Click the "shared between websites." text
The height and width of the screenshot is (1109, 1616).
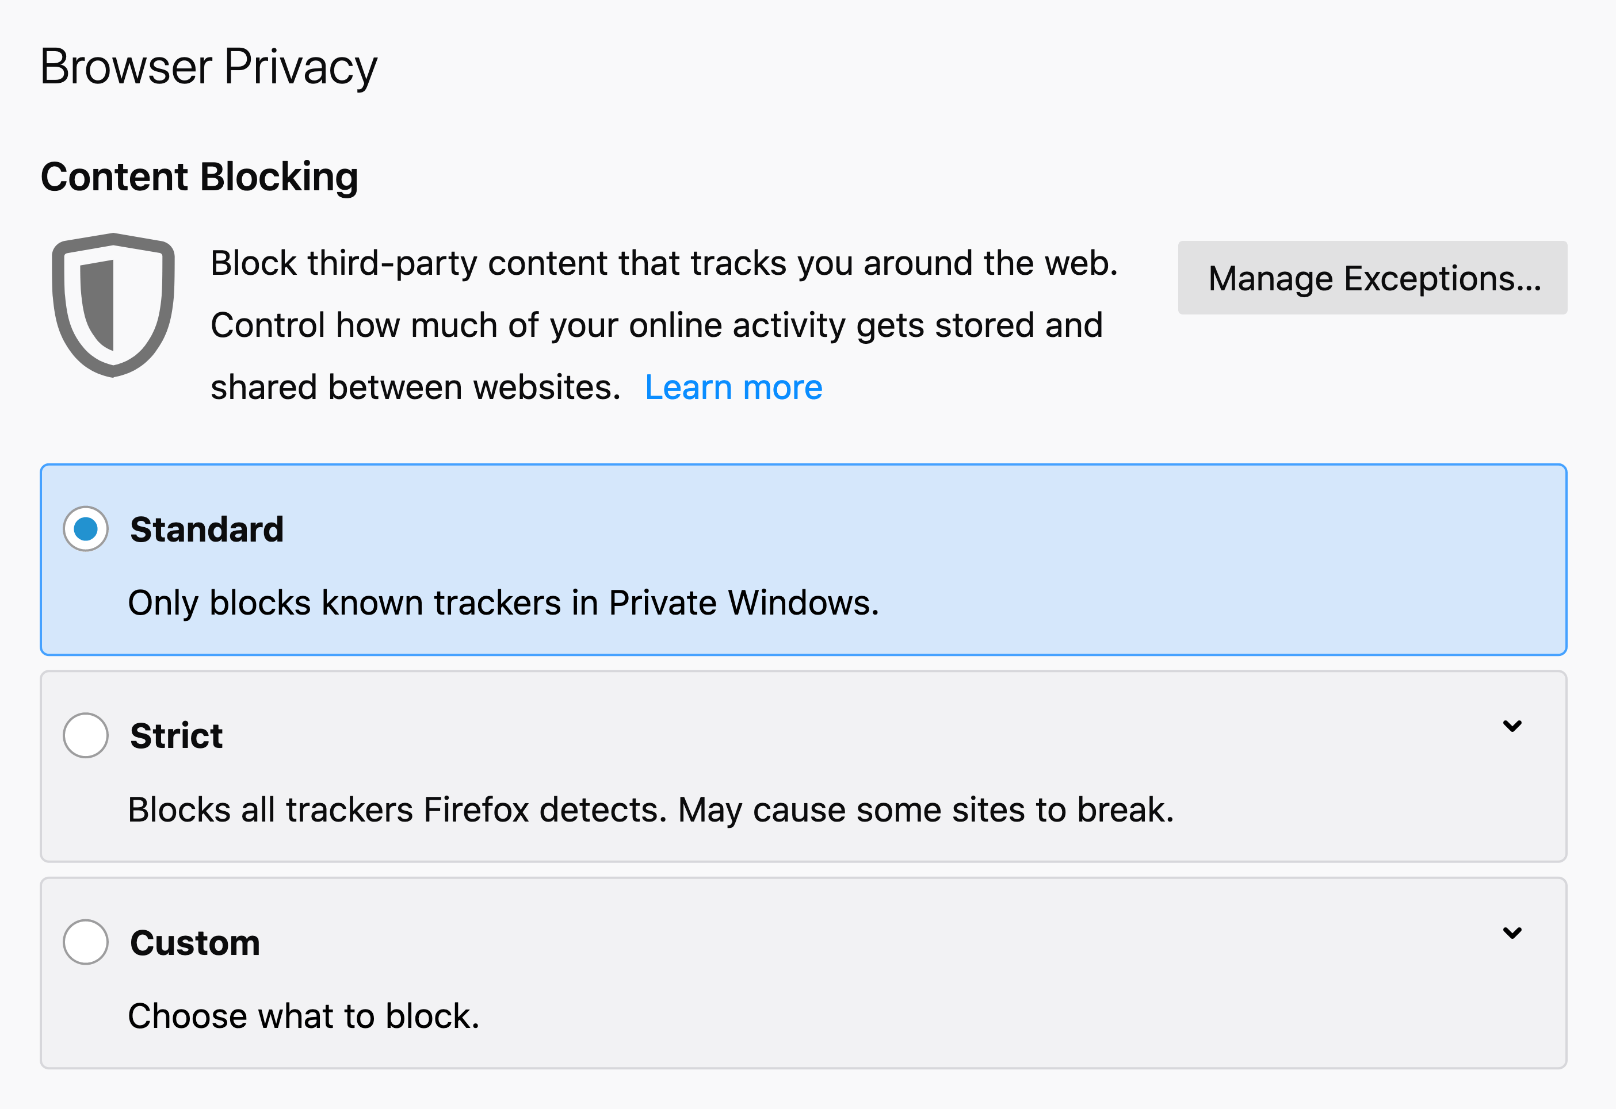[x=415, y=387]
